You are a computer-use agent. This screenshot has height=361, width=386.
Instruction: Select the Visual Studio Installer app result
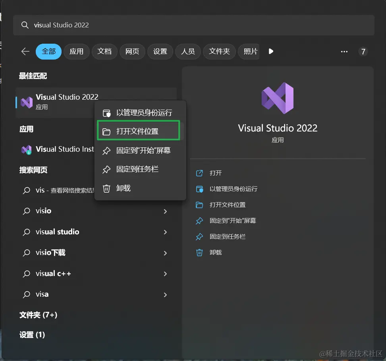point(58,149)
